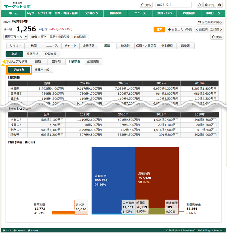Open the 通期 tab
This screenshot has height=233, width=227.
pos(38,62)
